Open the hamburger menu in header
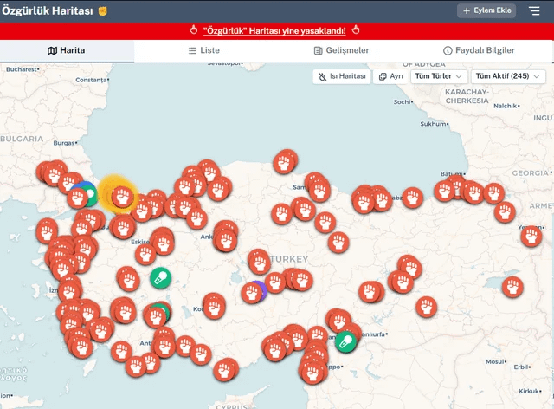Image resolution: width=554 pixels, height=409 pixels. [x=534, y=11]
